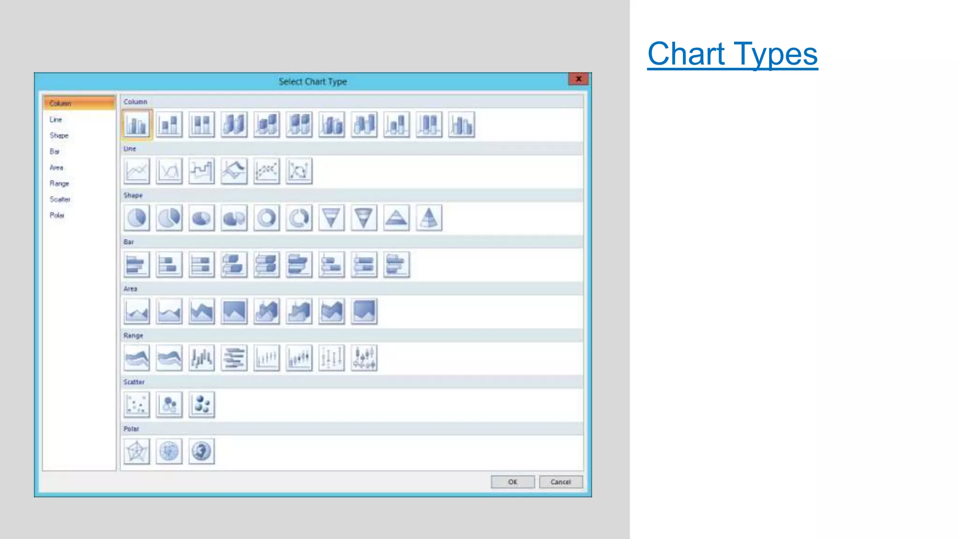958x539 pixels.
Task: Choose the 100% Stacked Area chart icon
Action: 234,311
